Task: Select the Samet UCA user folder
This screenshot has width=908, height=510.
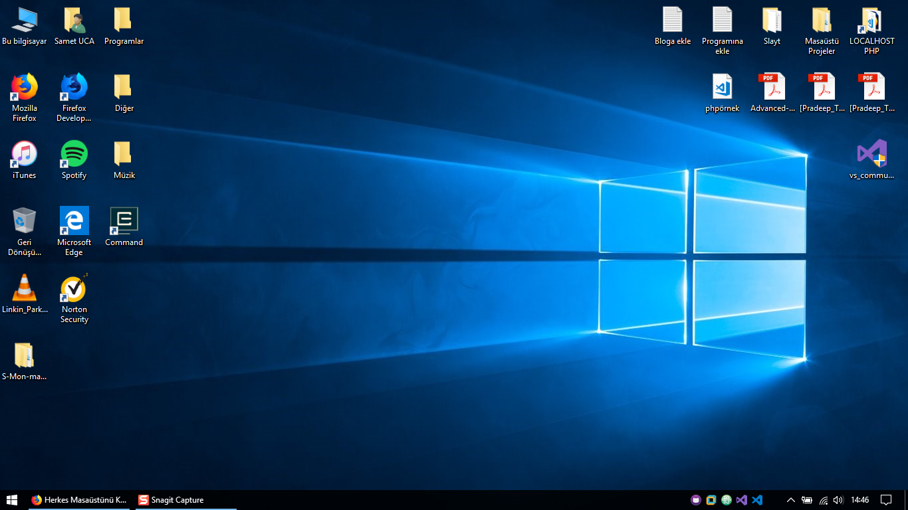Action: click(x=74, y=25)
